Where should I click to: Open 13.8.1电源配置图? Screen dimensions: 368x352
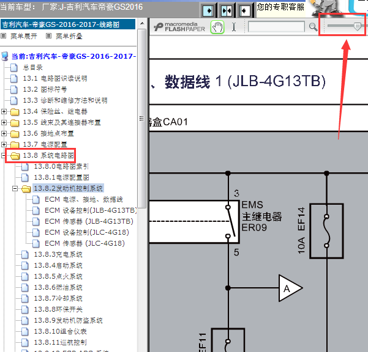pyautogui.click(x=61, y=177)
